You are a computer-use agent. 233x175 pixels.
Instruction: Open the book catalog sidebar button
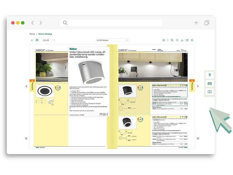tap(210, 92)
